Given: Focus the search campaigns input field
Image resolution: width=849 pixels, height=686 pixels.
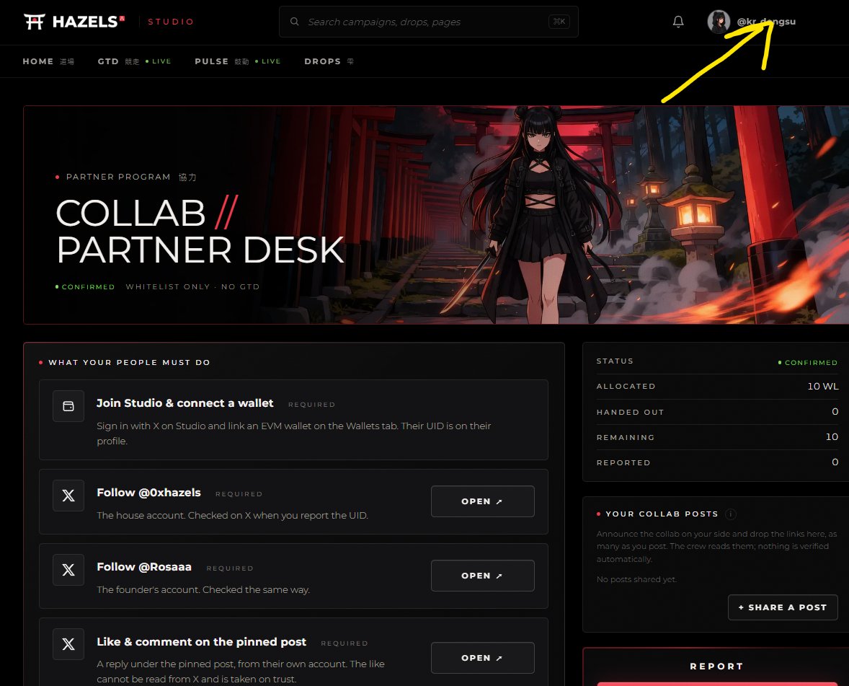Looking at the screenshot, I should pyautogui.click(x=428, y=22).
